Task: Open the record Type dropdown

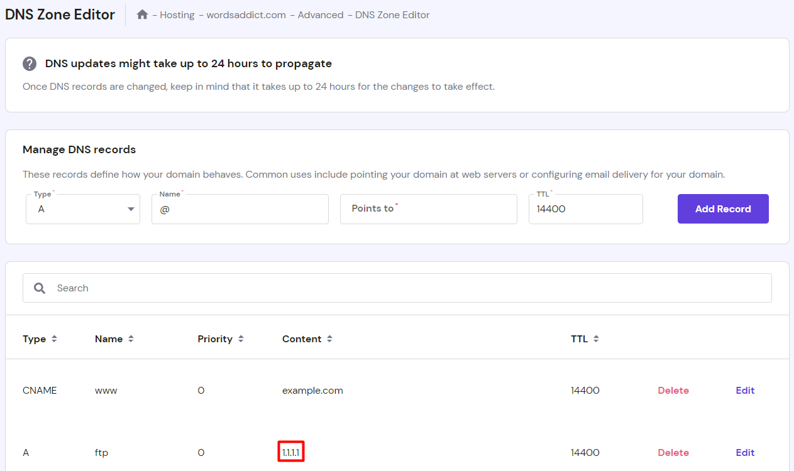Action: pyautogui.click(x=82, y=208)
